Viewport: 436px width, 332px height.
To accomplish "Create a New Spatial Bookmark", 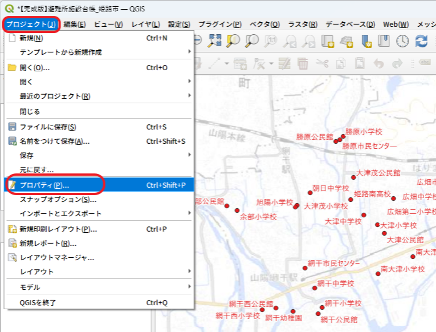I will pos(365,41).
